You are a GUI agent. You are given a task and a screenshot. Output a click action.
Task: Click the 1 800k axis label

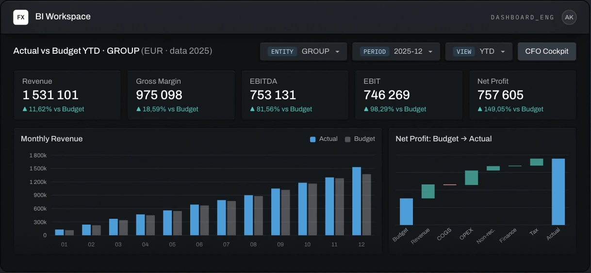[38, 155]
